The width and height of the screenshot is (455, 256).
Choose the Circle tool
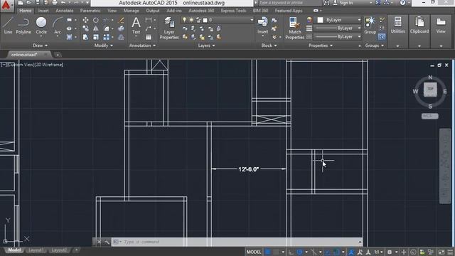[41, 26]
